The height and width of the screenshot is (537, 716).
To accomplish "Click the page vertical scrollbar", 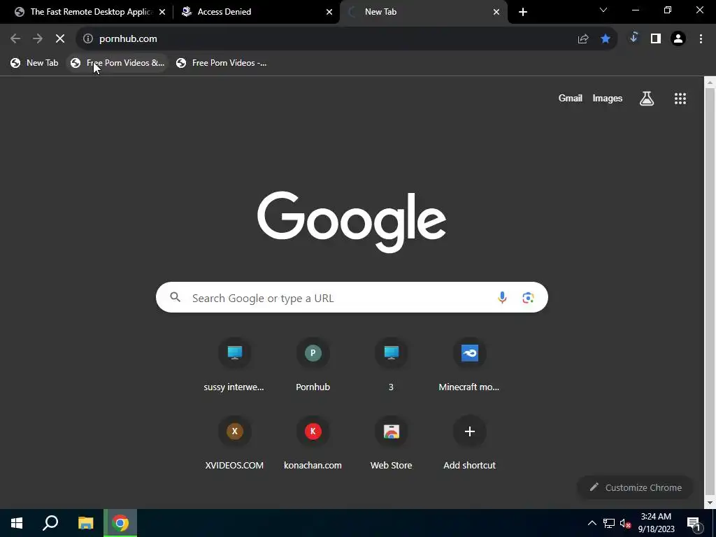I will [710, 292].
